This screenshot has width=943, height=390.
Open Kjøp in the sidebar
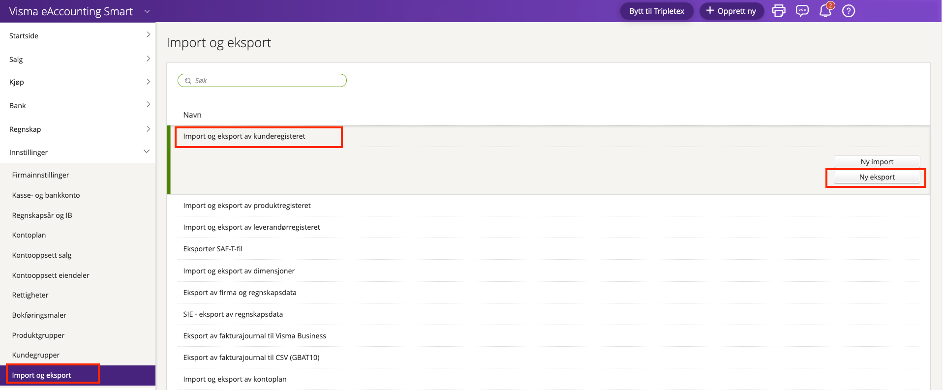click(17, 82)
